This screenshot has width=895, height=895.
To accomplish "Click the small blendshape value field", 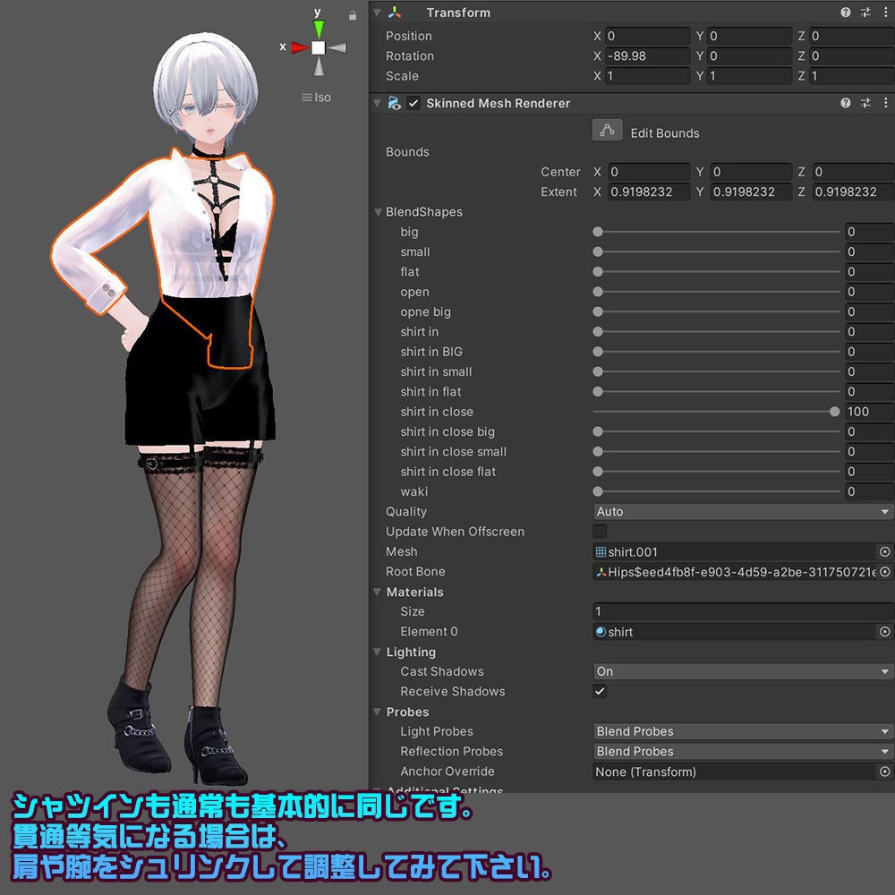I will pyautogui.click(x=869, y=251).
